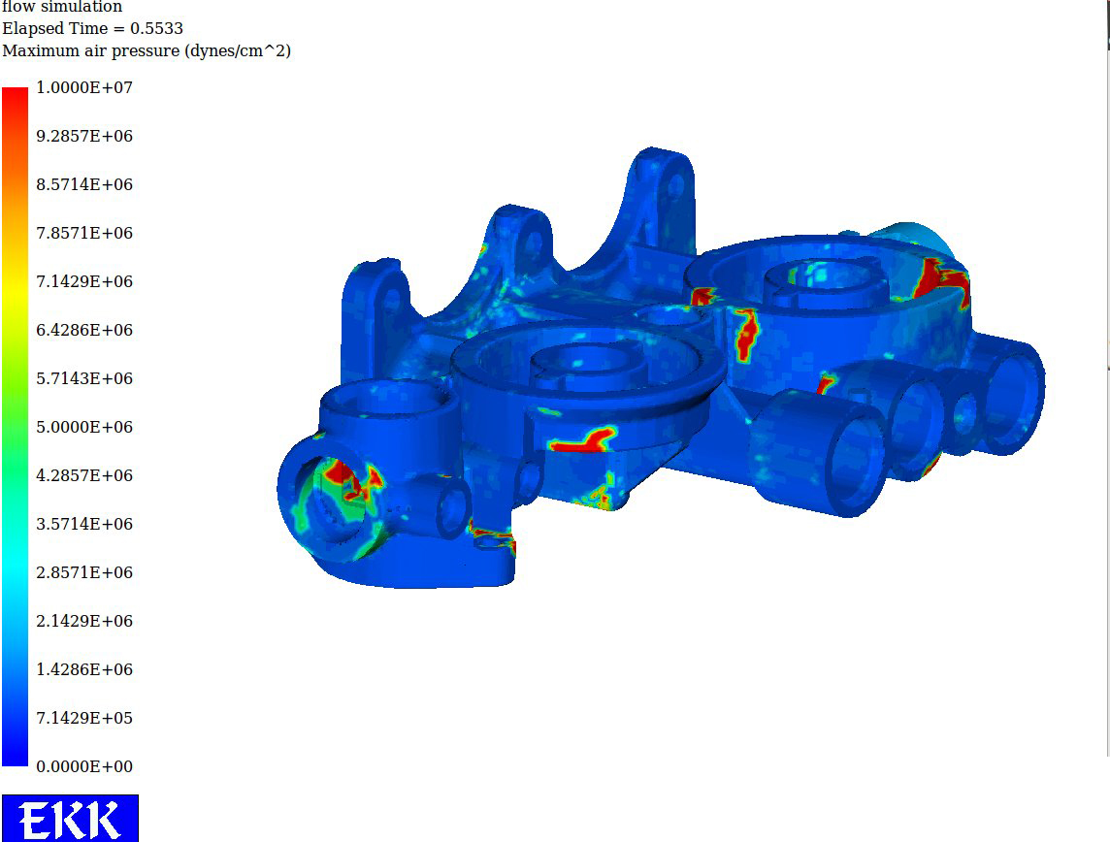Click the flow simulation heading text
1110x842 pixels.
pos(62,7)
